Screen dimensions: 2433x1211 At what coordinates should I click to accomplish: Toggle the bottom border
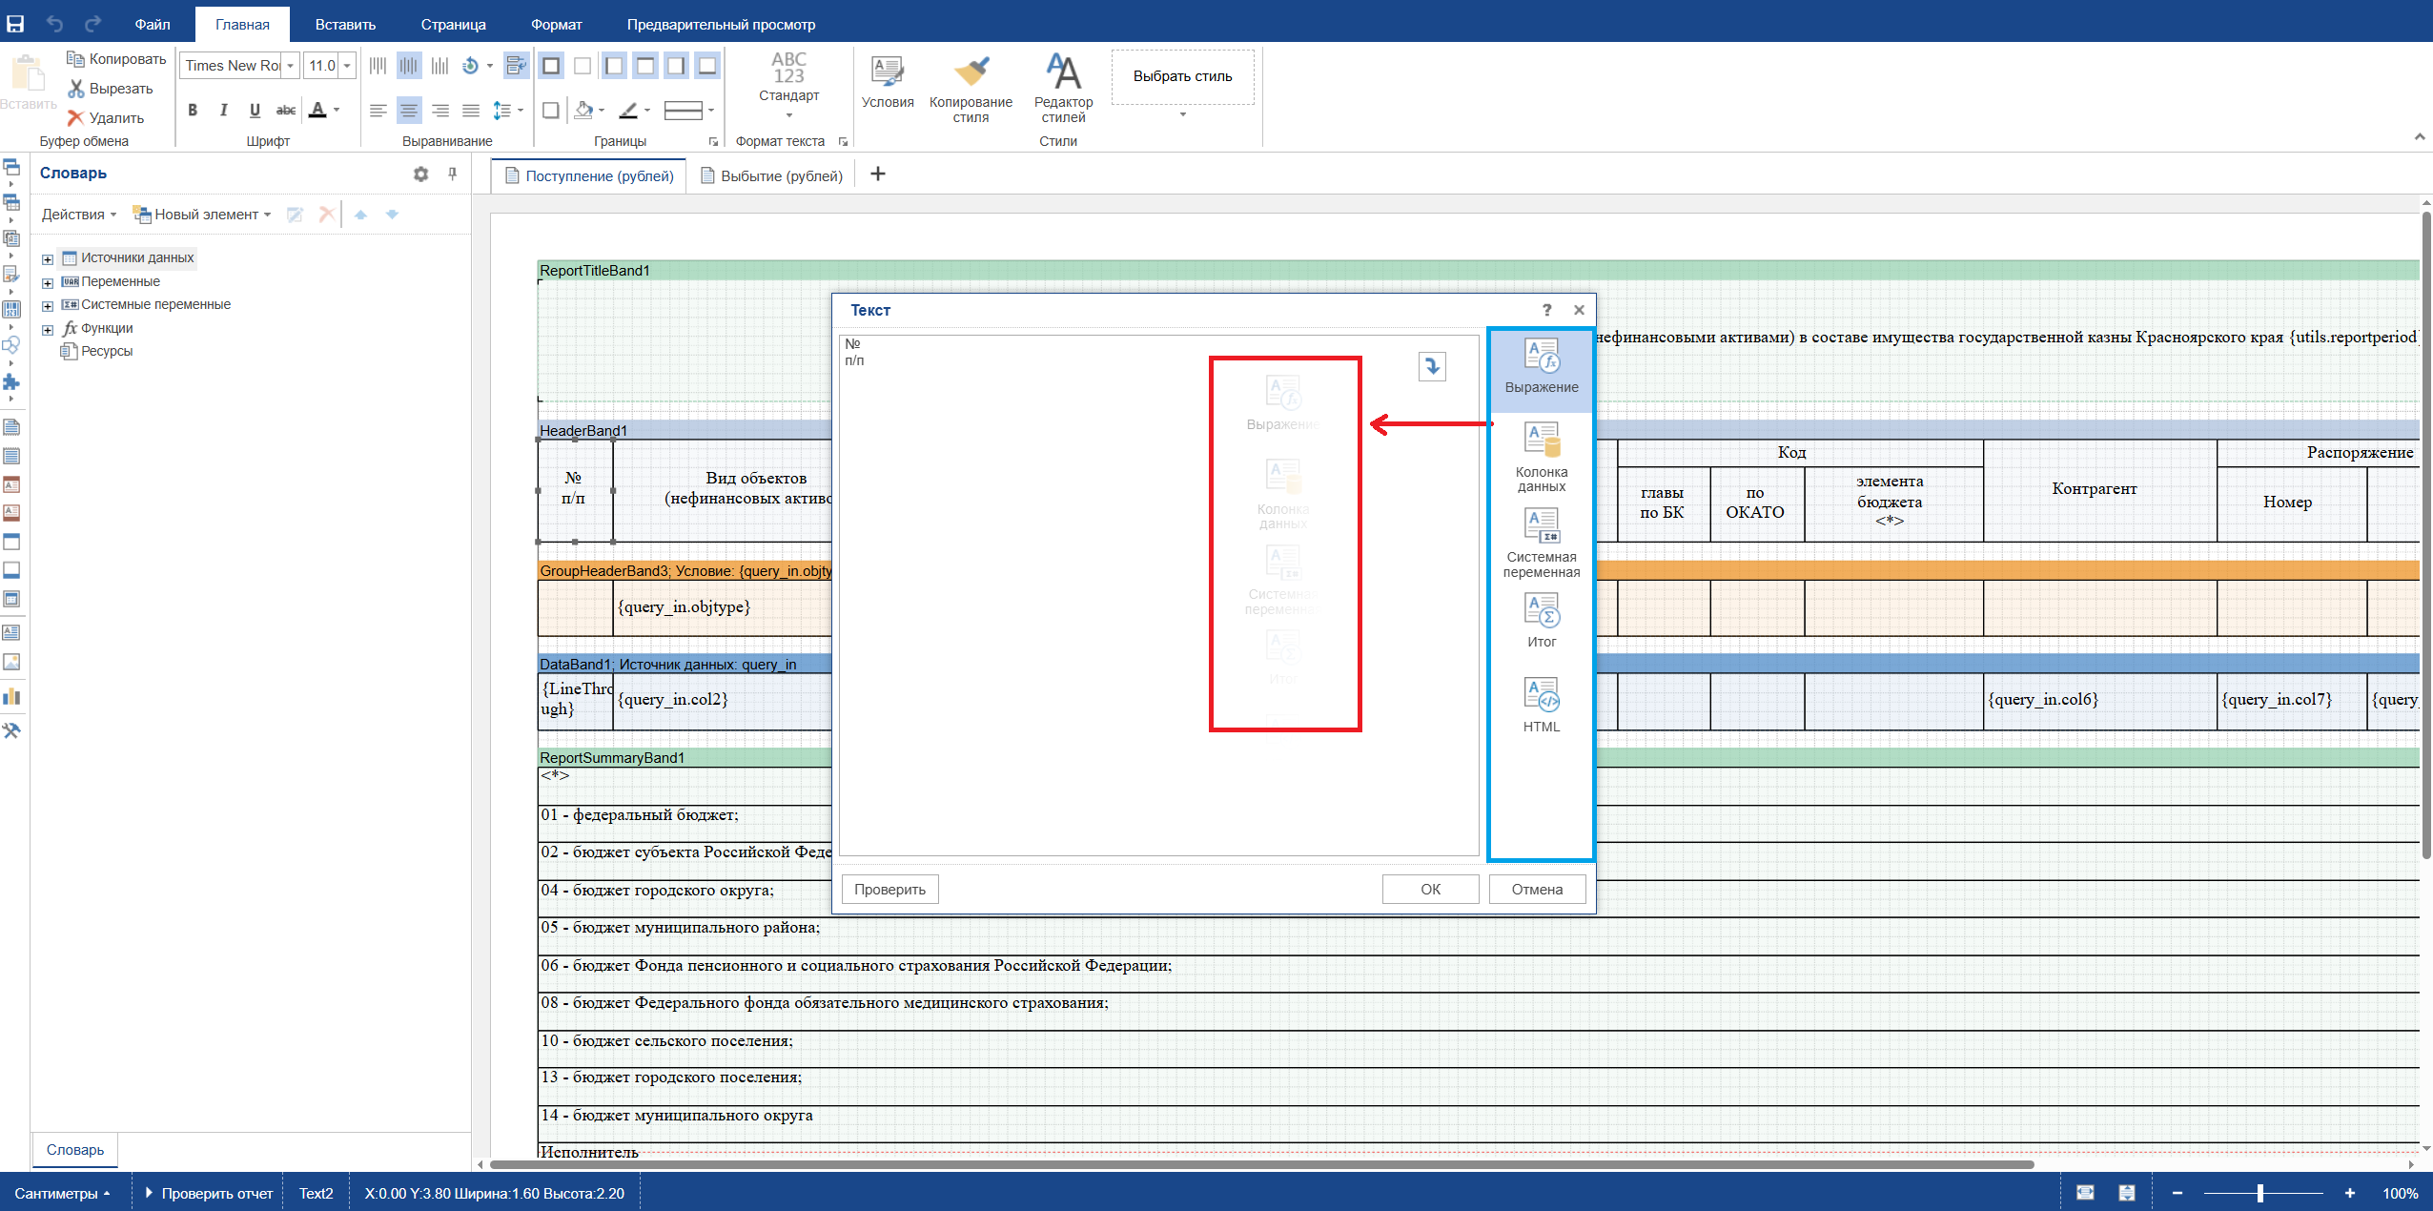[706, 66]
